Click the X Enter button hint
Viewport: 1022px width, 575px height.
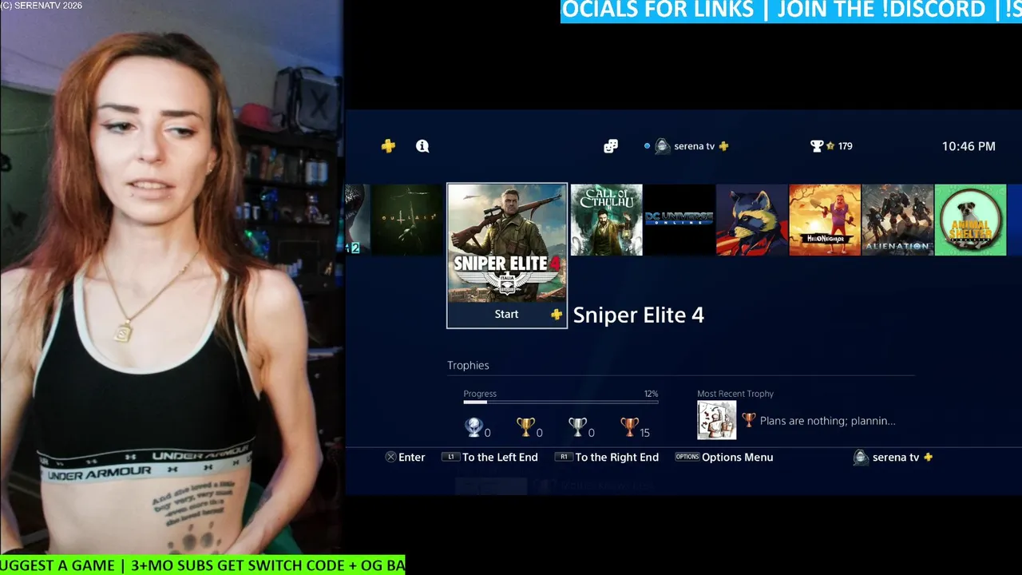pos(406,458)
